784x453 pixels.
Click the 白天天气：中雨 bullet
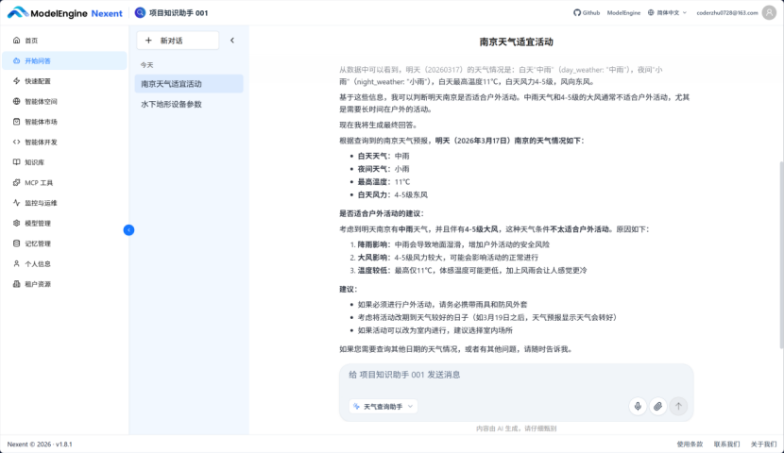(x=383, y=156)
